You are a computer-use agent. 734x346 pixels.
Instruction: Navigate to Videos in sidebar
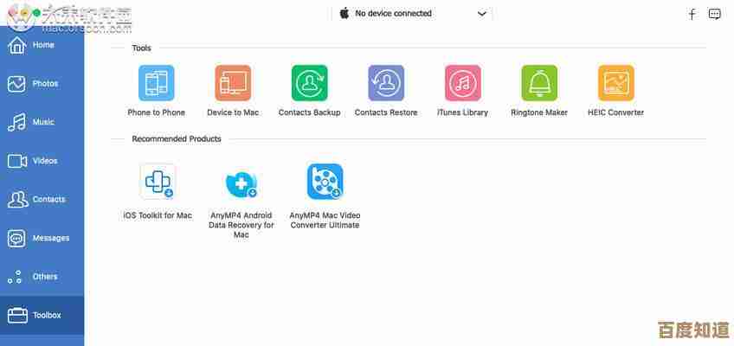pyautogui.click(x=42, y=161)
